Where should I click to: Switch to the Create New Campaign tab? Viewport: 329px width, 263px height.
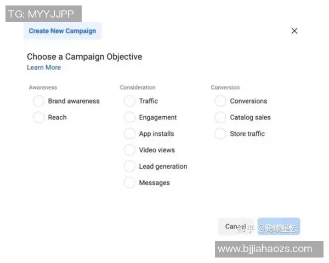point(62,31)
